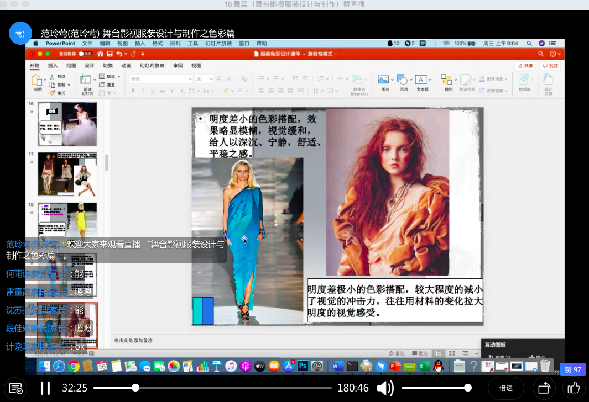
Task: Open the 幻灯片放映 menu in the menu bar
Action: click(x=218, y=44)
